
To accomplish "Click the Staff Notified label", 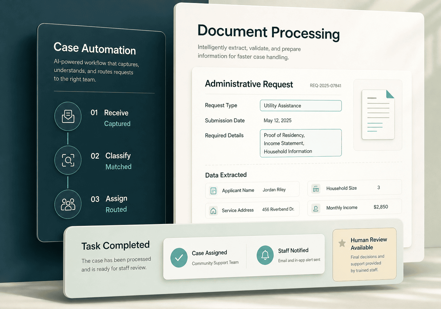I will (293, 250).
